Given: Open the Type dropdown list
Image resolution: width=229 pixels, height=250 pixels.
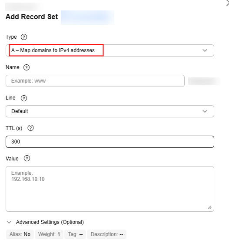Looking at the screenshot, I should coord(110,50).
